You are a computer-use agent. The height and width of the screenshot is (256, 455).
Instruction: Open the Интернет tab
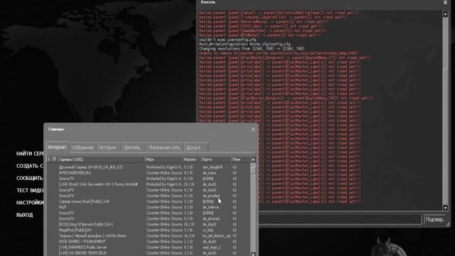(x=58, y=147)
